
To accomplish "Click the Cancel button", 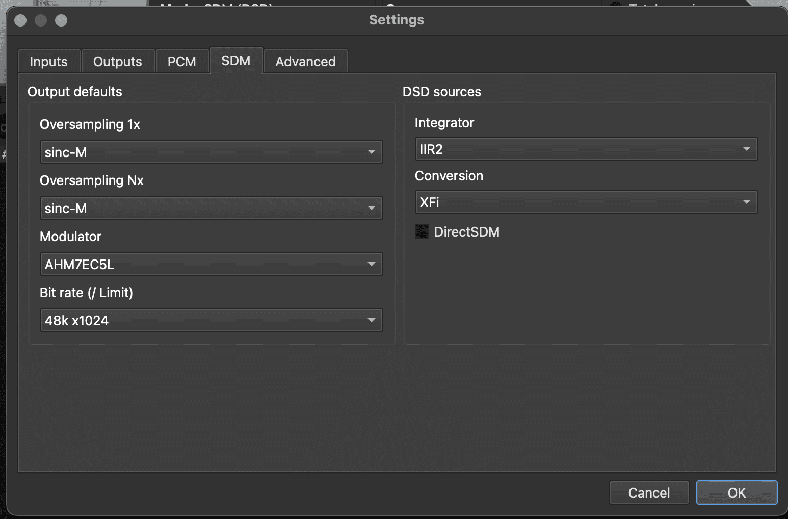I will (649, 492).
